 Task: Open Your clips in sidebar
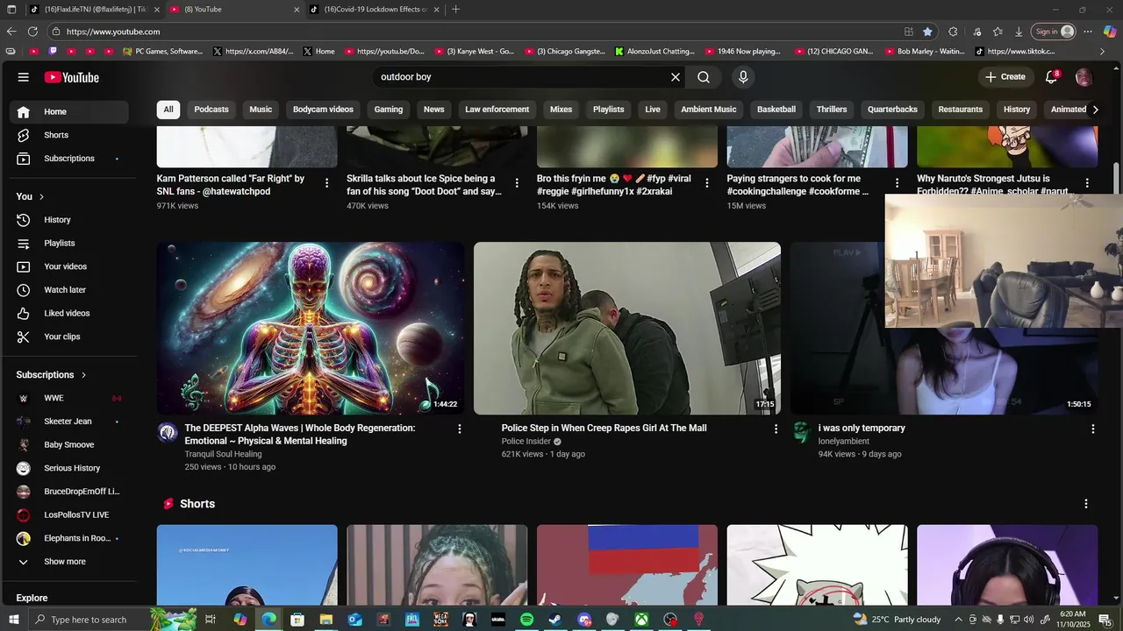(x=69, y=337)
